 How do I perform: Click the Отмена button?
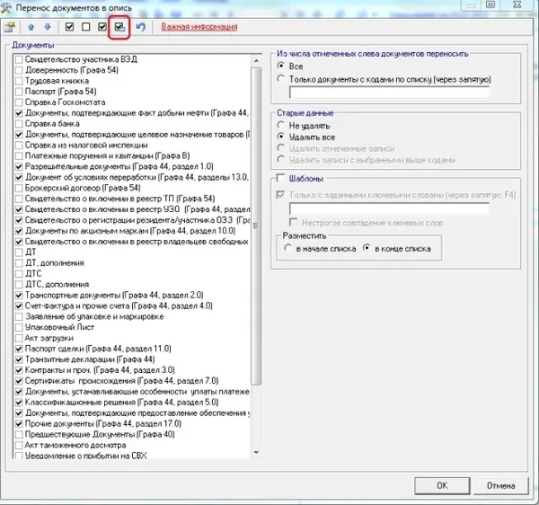[x=501, y=486]
